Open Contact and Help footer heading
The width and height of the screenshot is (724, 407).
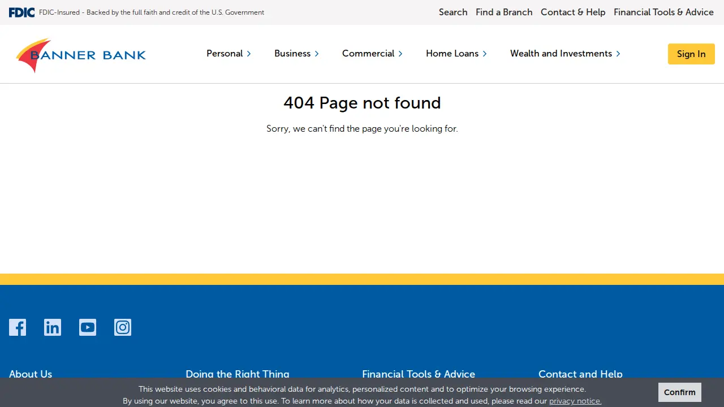coord(580,374)
